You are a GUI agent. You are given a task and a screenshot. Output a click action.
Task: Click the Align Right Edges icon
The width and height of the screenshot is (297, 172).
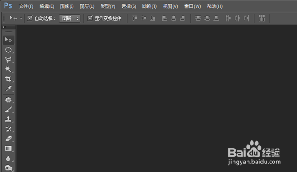click(183, 18)
